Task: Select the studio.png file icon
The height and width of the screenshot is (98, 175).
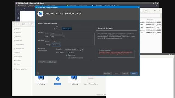Action: tap(41, 79)
